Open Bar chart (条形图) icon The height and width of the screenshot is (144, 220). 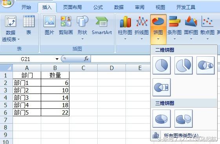pos(175,22)
